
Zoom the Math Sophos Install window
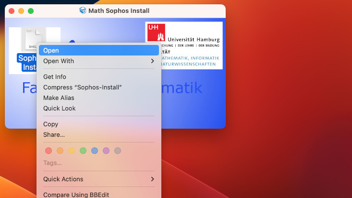coord(31,11)
